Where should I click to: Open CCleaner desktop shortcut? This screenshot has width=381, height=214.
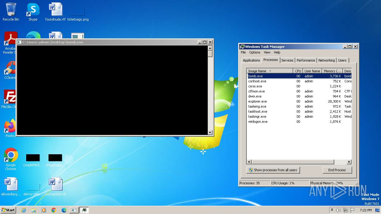tap(11, 70)
